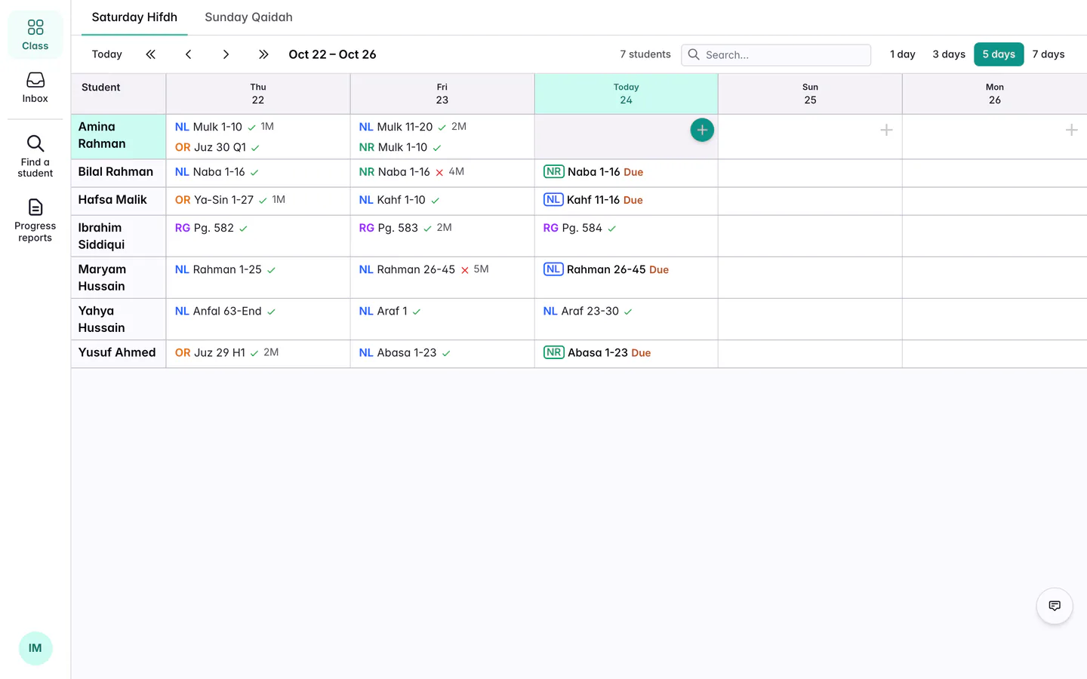Open Bilal Rahman's student row
Image resolution: width=1087 pixels, height=679 pixels.
(119, 173)
